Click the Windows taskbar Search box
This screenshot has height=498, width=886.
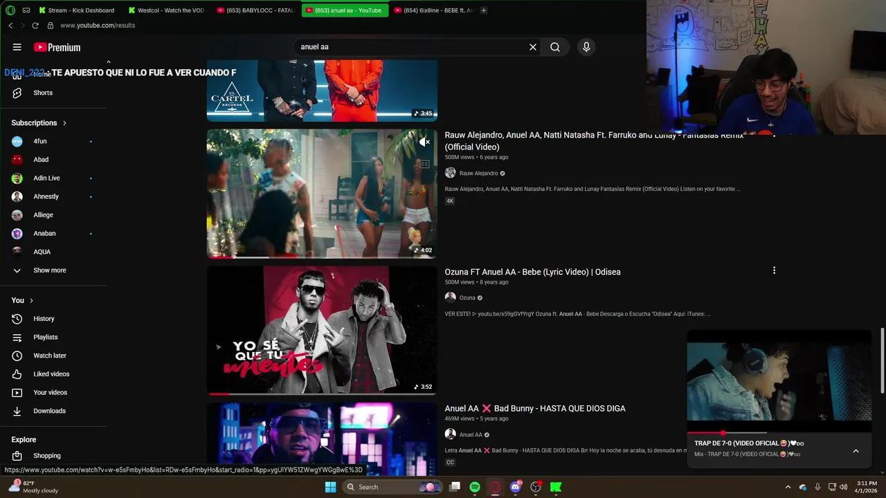click(x=392, y=487)
